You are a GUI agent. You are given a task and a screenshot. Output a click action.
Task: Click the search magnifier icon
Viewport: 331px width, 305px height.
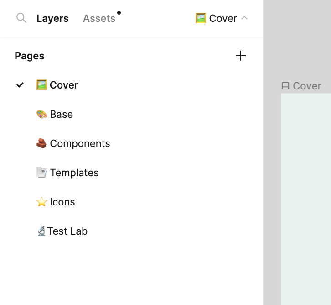tap(21, 18)
